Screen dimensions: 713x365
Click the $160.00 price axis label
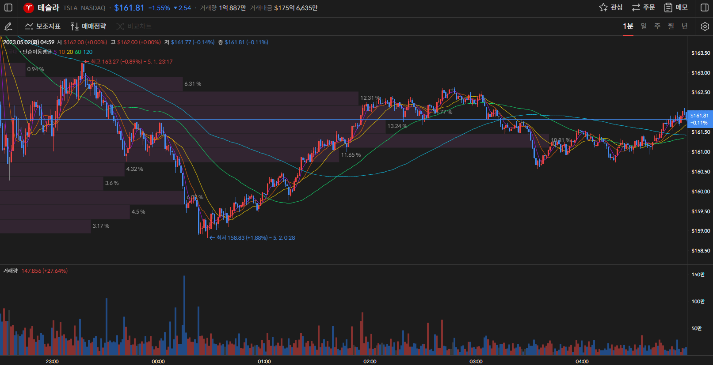pyautogui.click(x=701, y=192)
